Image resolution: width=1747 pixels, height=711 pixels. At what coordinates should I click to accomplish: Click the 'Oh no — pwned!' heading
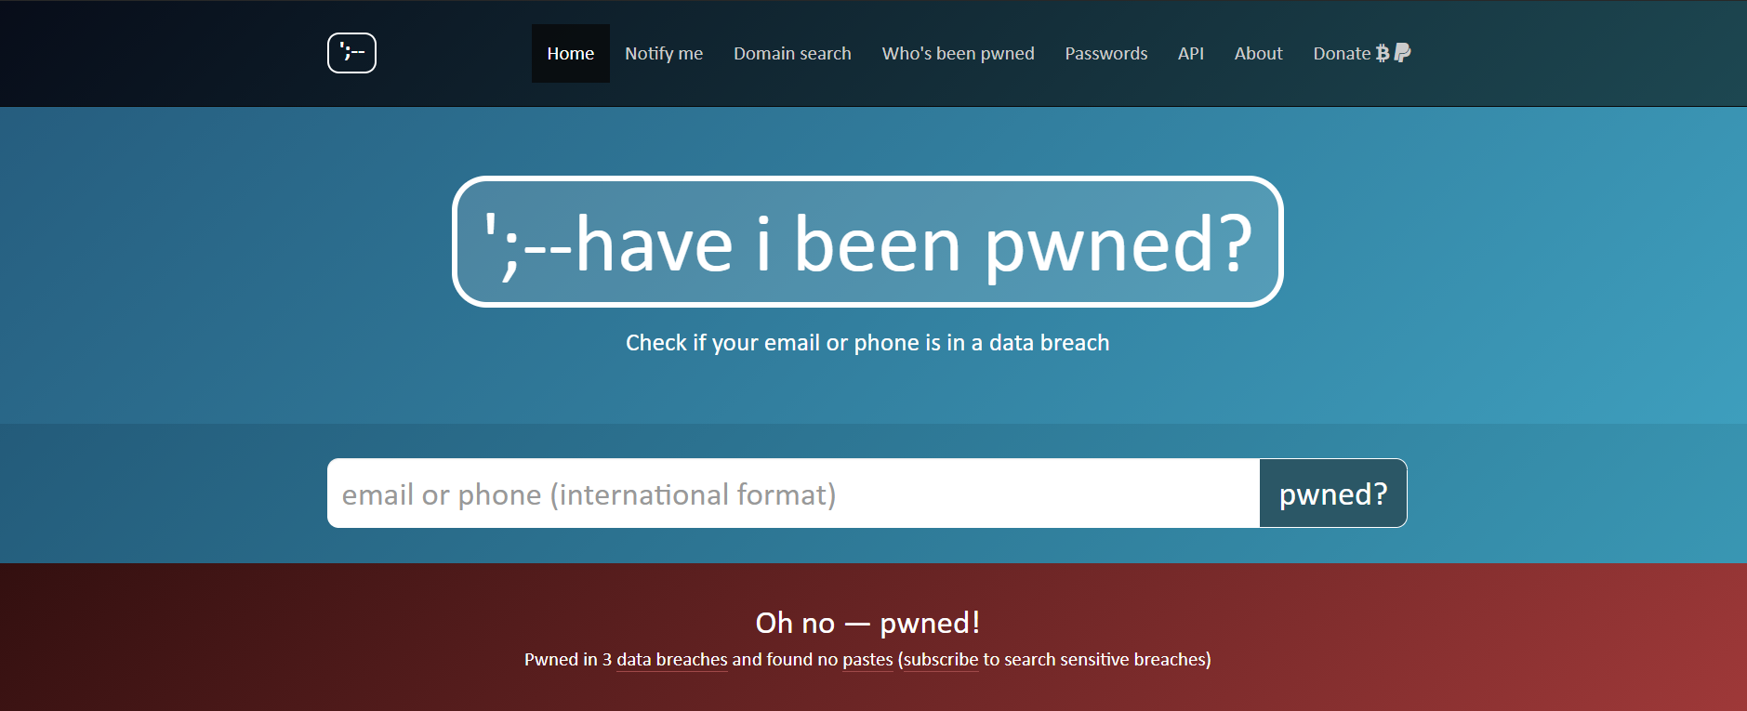[867, 623]
